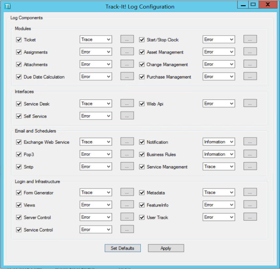This screenshot has height=269, width=280.
Task: Toggle the Web Api checkbox
Action: (x=142, y=104)
